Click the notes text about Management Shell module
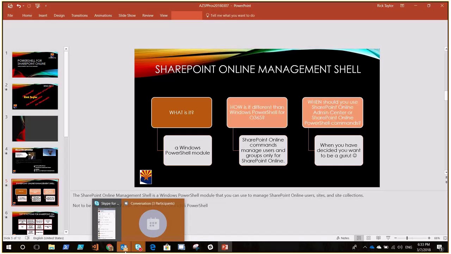The height and width of the screenshot is (254, 451). tap(218, 195)
